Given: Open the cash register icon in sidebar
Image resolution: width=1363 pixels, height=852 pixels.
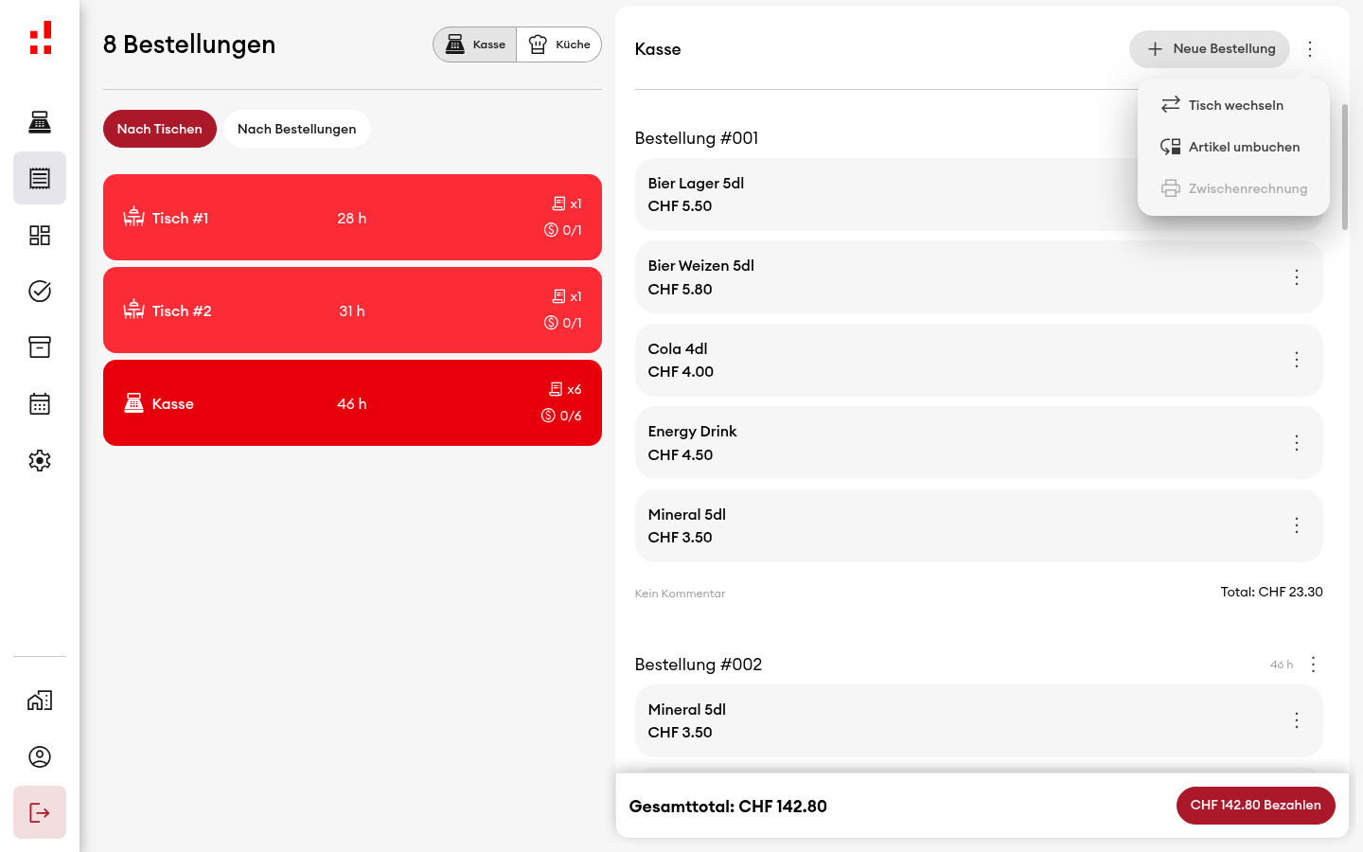Looking at the screenshot, I should (x=40, y=122).
